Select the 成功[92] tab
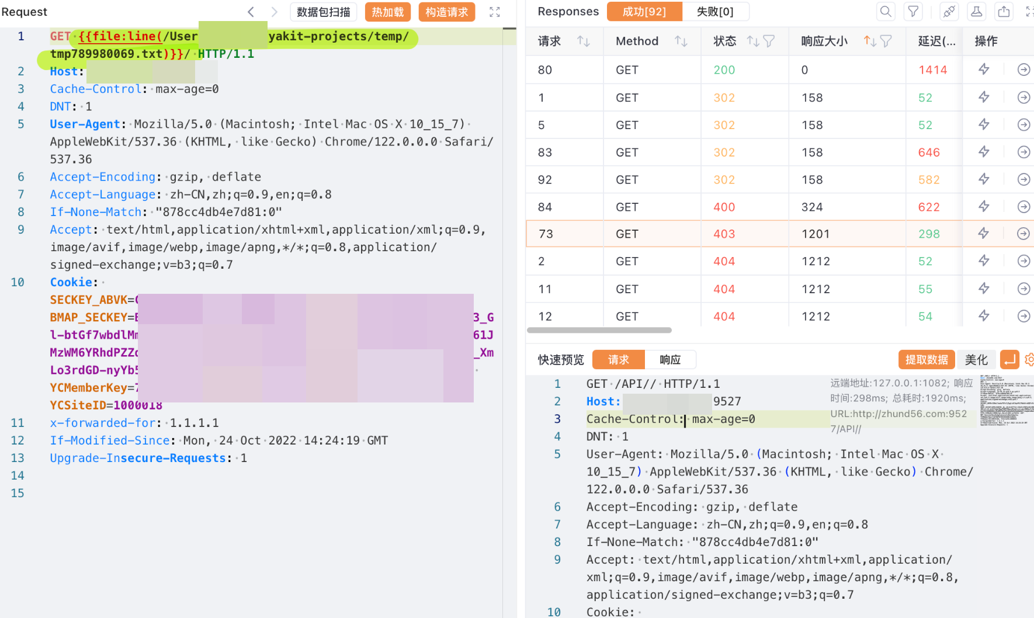 644,12
